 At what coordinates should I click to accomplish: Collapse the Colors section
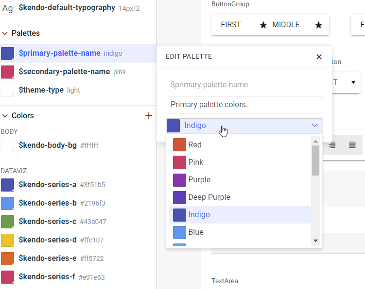[5, 115]
